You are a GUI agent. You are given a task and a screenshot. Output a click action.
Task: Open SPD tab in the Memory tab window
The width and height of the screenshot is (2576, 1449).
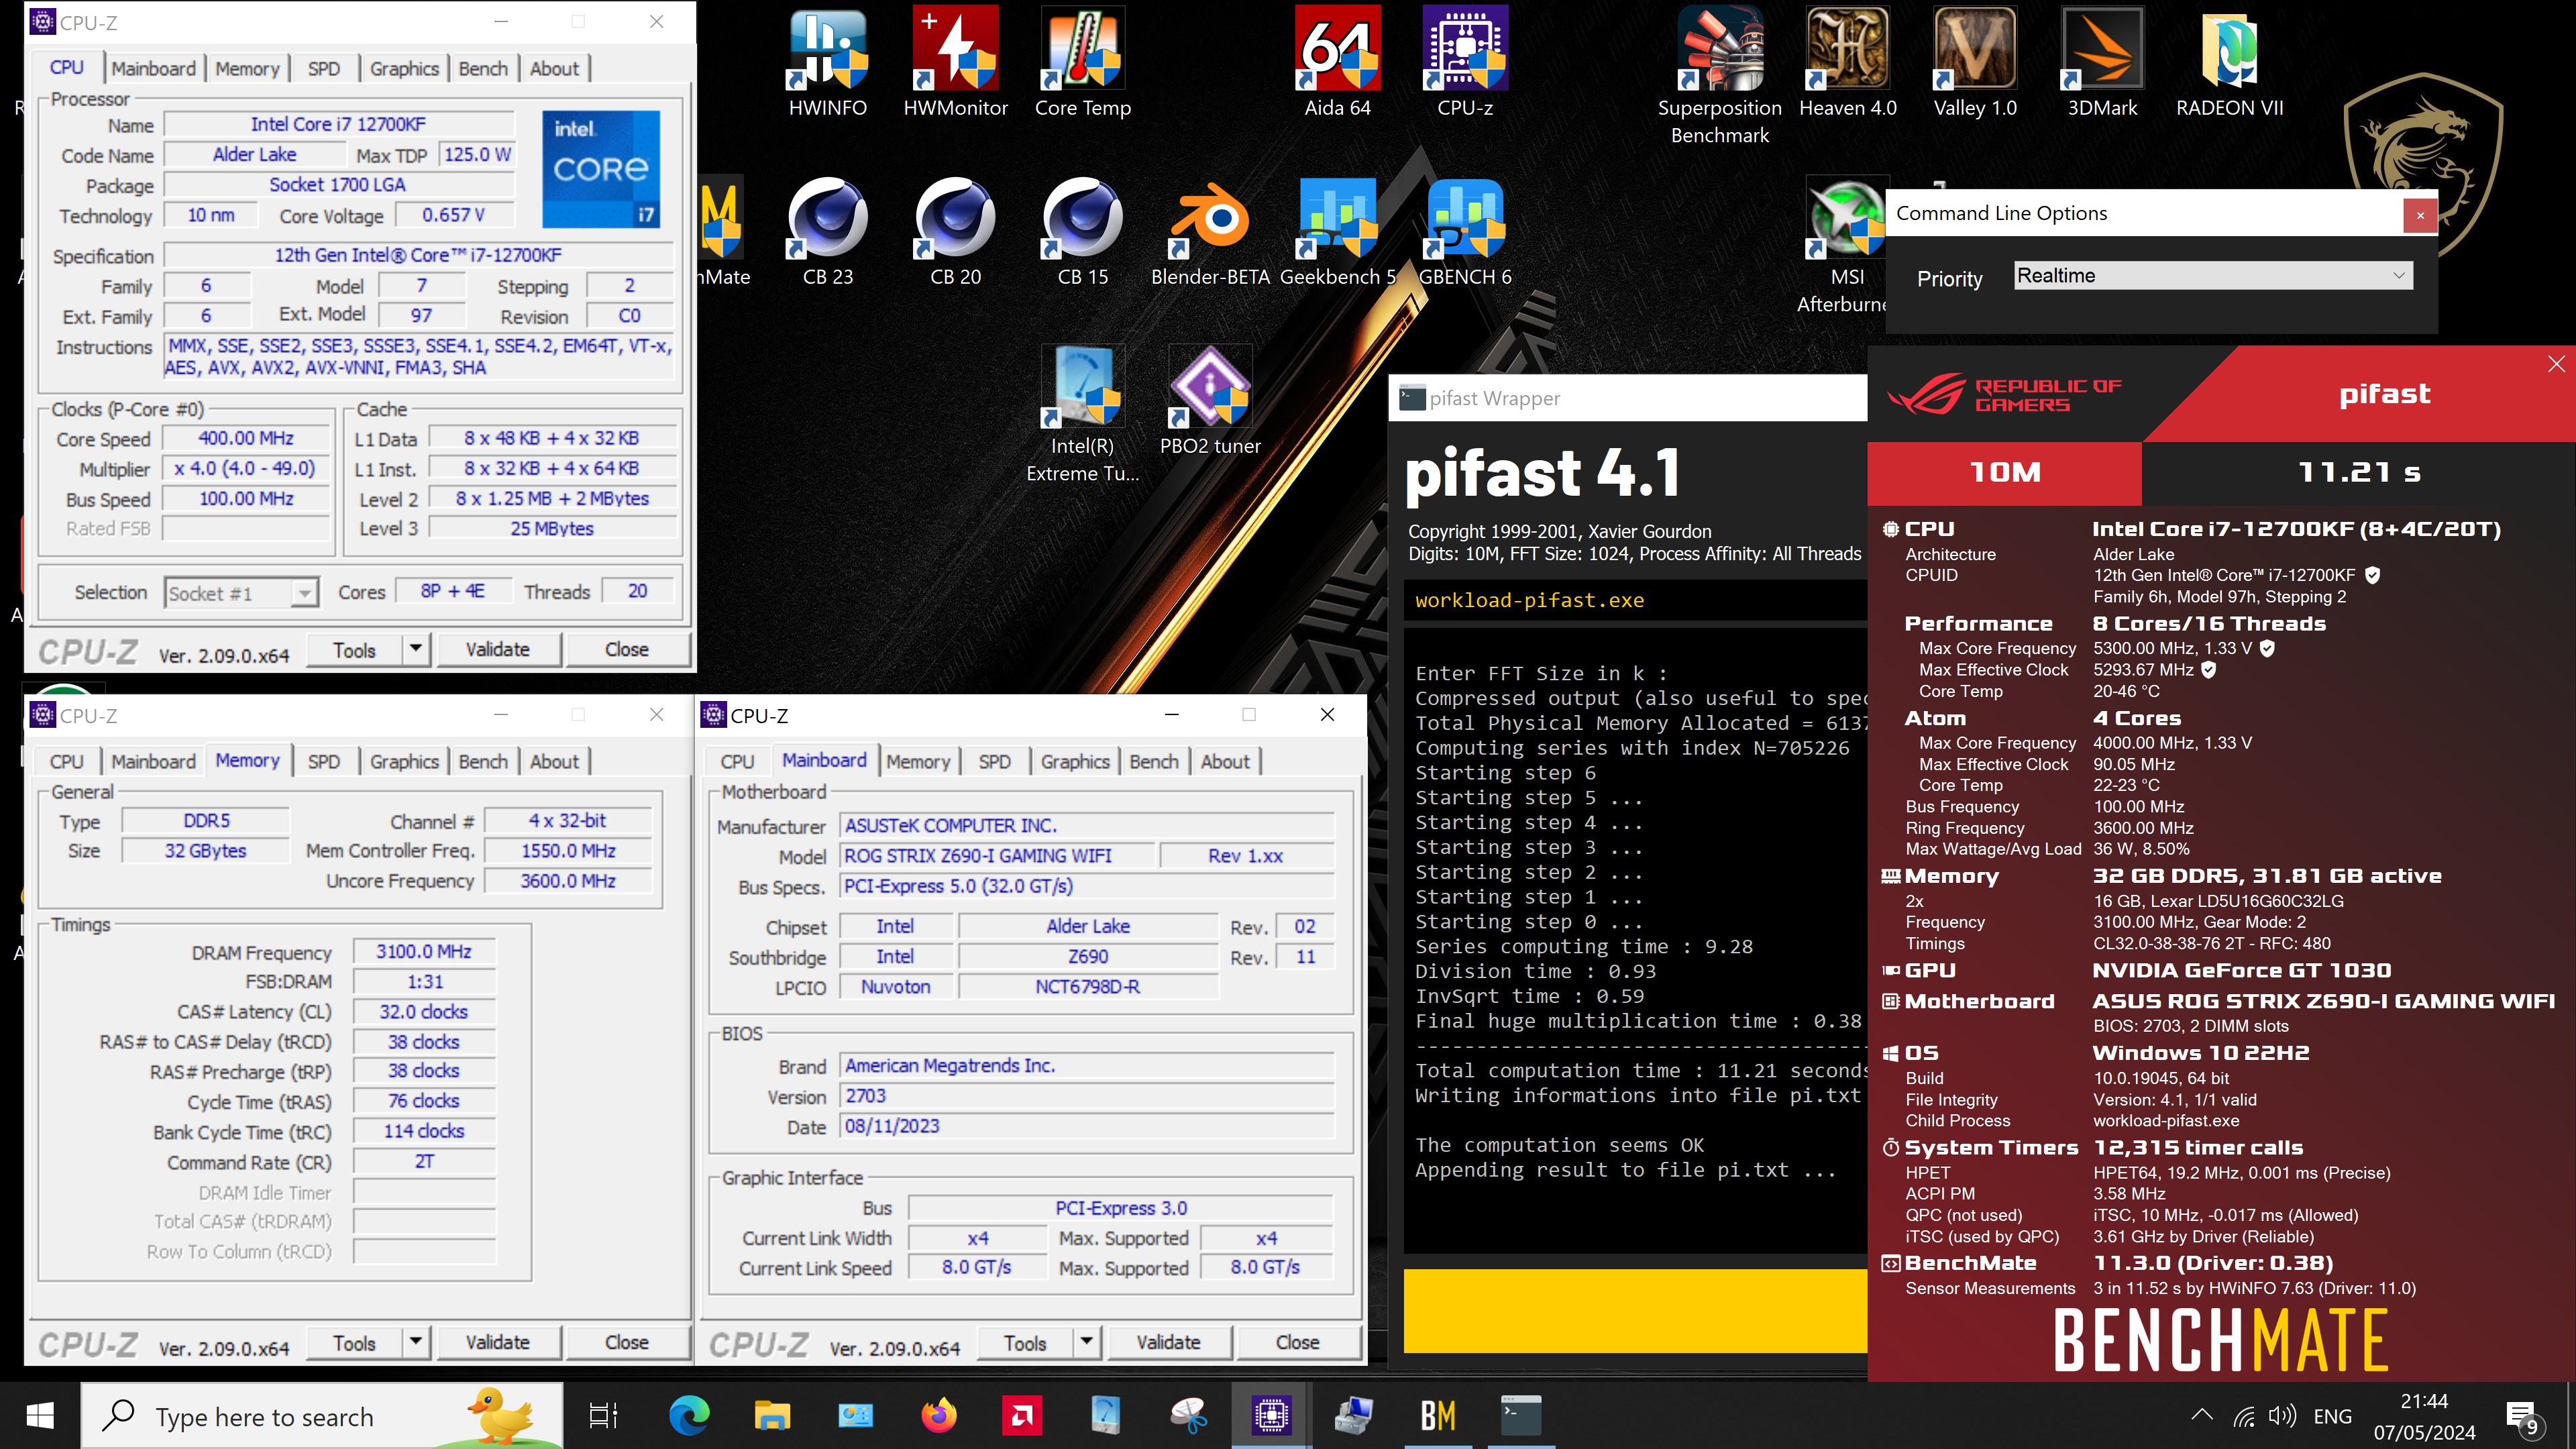[x=324, y=761]
